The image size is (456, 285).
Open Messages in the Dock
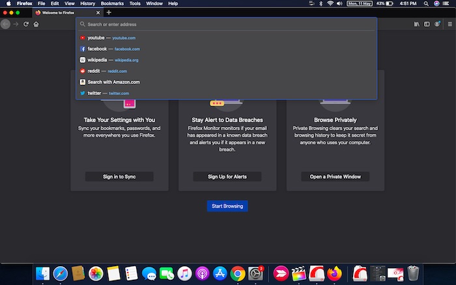(x=149, y=274)
